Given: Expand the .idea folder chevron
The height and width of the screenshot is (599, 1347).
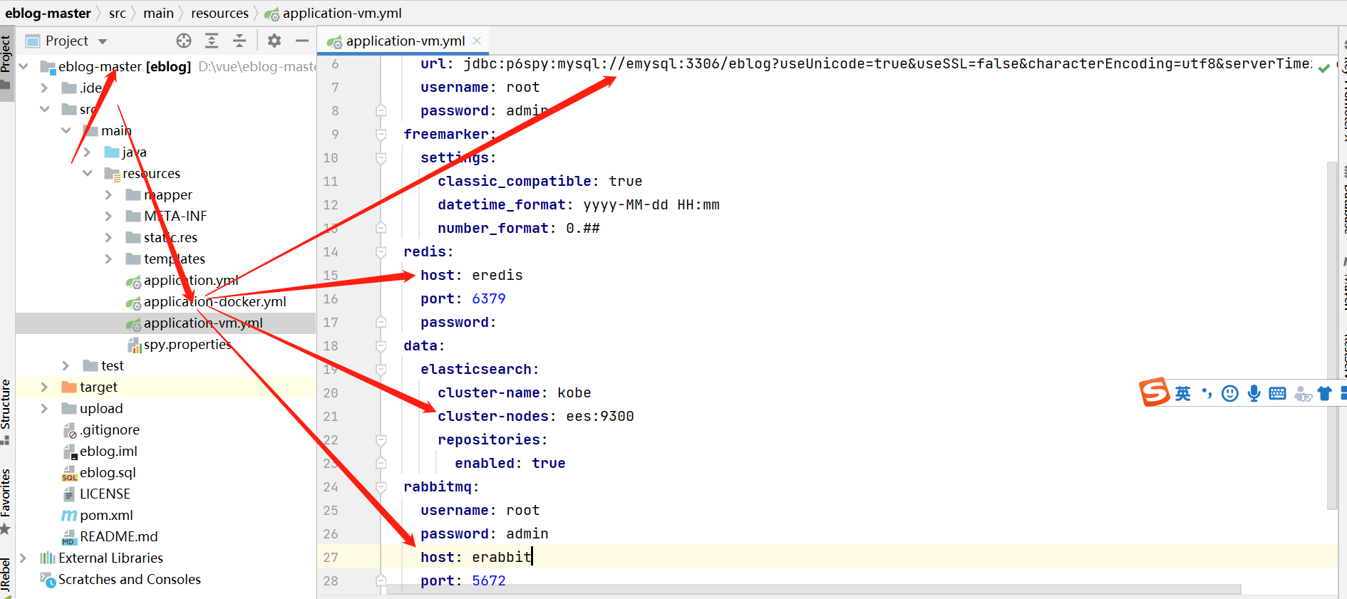Looking at the screenshot, I should pyautogui.click(x=44, y=88).
